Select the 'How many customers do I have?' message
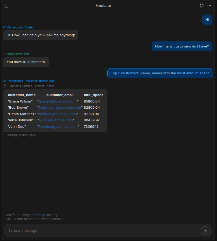The image size is (217, 241). click(x=182, y=46)
